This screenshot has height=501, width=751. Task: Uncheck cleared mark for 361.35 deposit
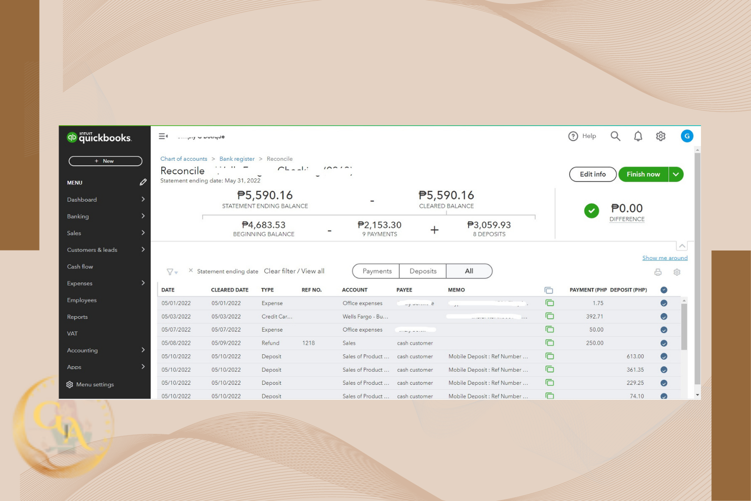click(x=664, y=370)
